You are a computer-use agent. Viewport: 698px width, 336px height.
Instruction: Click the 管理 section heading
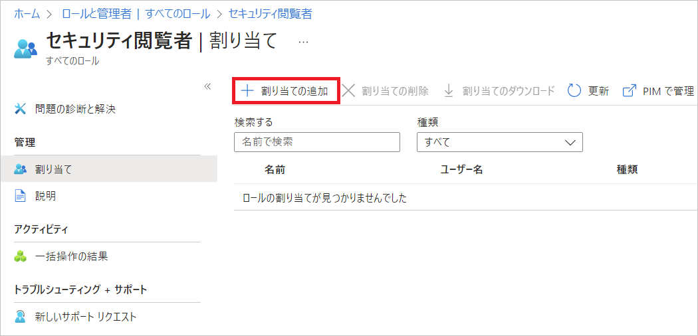pos(25,143)
